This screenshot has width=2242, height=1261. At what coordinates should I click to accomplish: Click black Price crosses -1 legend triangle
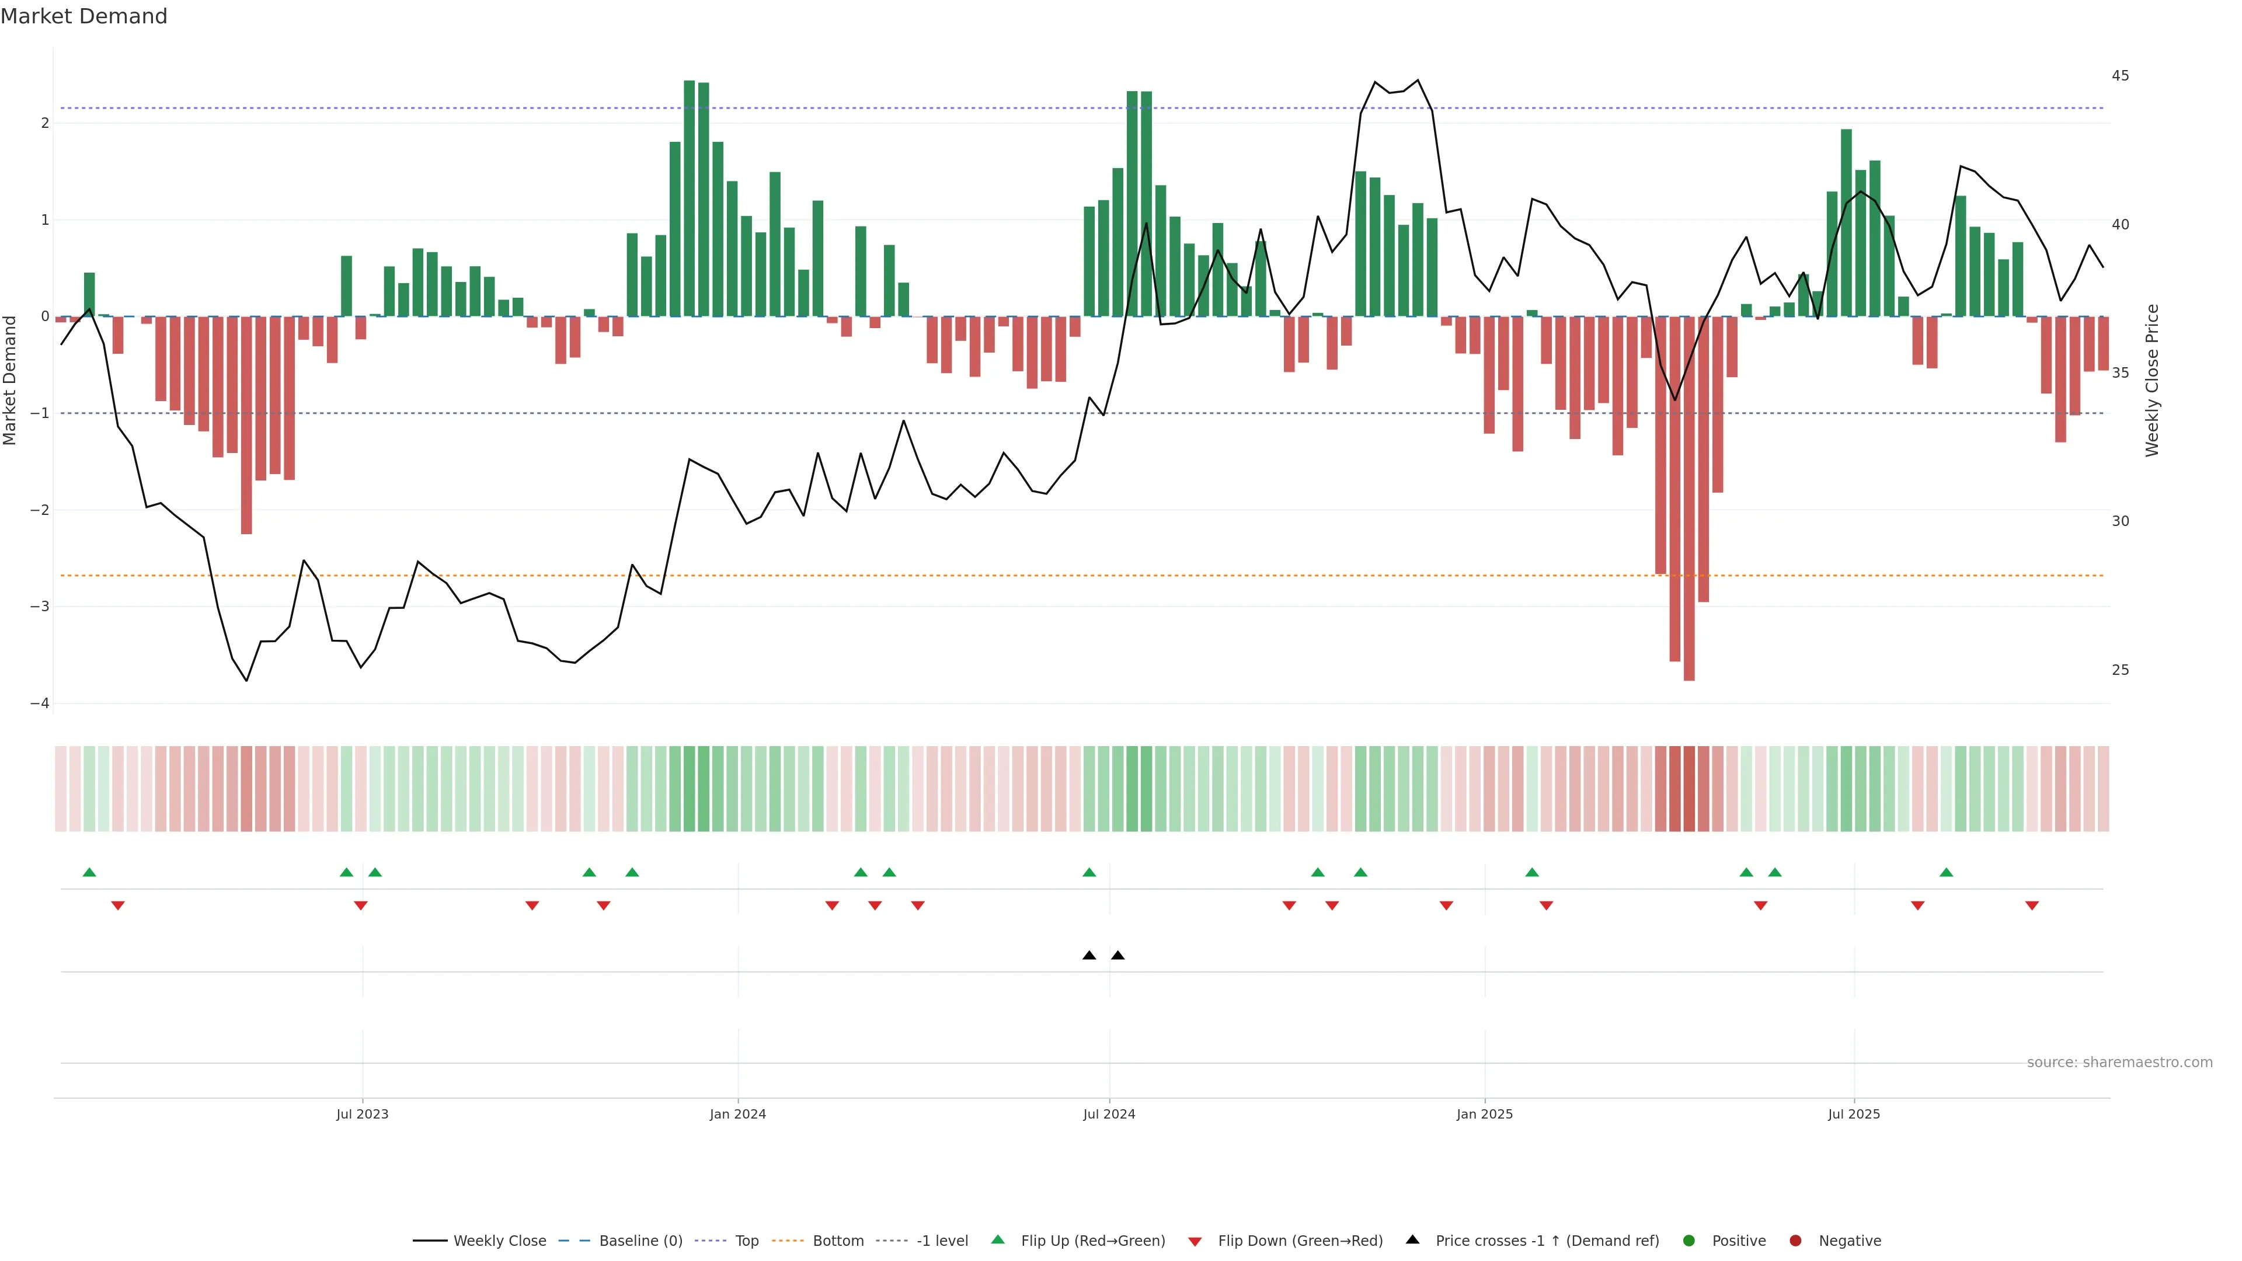tap(1412, 1240)
